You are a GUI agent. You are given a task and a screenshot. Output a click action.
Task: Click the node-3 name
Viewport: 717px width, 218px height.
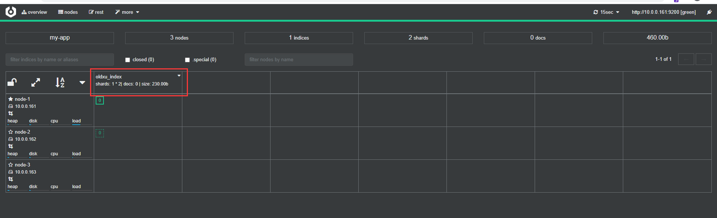pos(22,165)
